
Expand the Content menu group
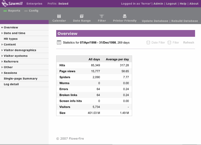pyautogui.click(x=10, y=44)
